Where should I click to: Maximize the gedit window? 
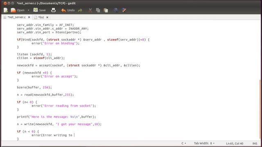(x=13, y=3)
